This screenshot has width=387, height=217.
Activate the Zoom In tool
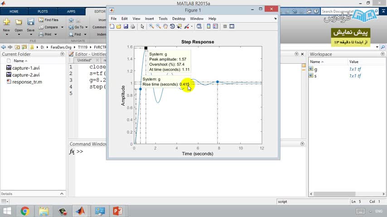point(151,26)
